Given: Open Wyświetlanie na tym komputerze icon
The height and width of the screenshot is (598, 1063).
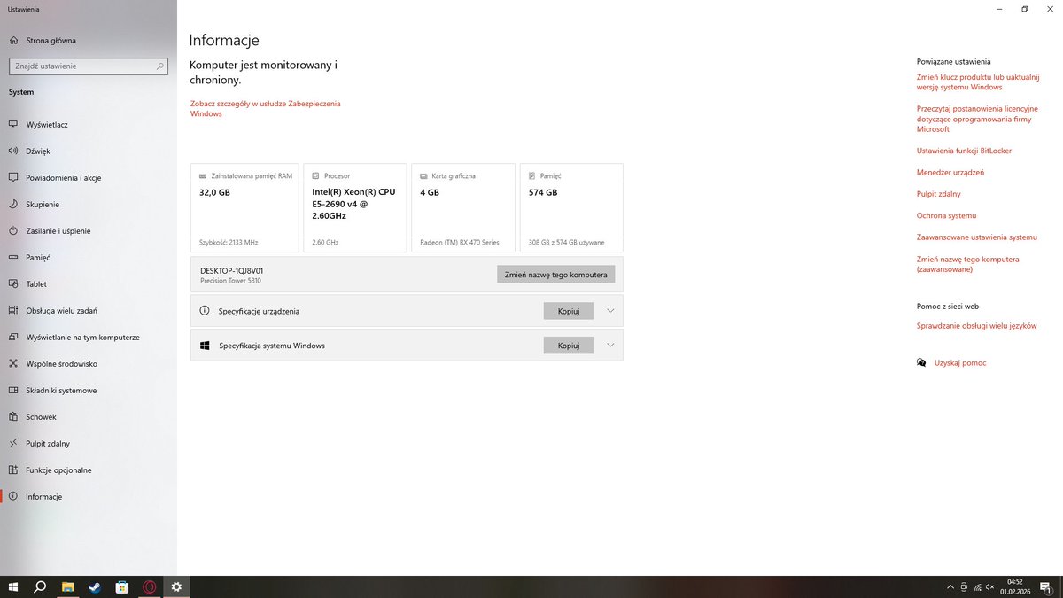Looking at the screenshot, I should pos(13,338).
